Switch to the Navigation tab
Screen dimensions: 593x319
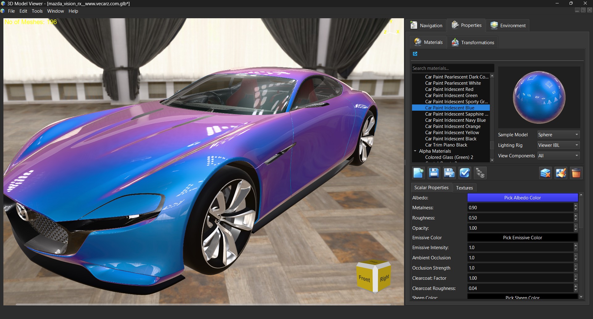[427, 25]
